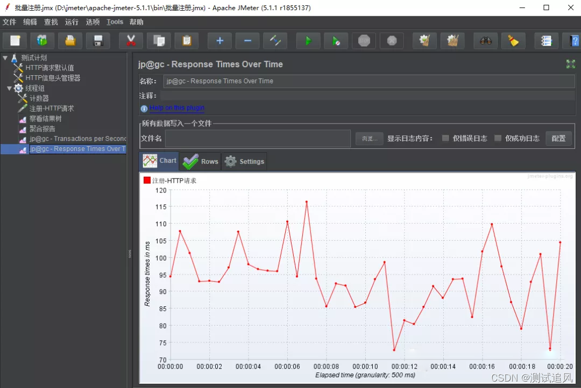Screen dimensions: 581x388
Task: Open the 运行 menu
Action: coord(72,22)
